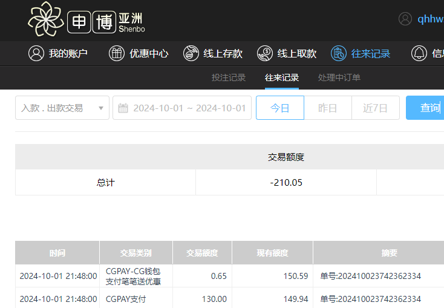This screenshot has height=308, width=444.
Task: Click the date range input field
Action: (x=189, y=108)
